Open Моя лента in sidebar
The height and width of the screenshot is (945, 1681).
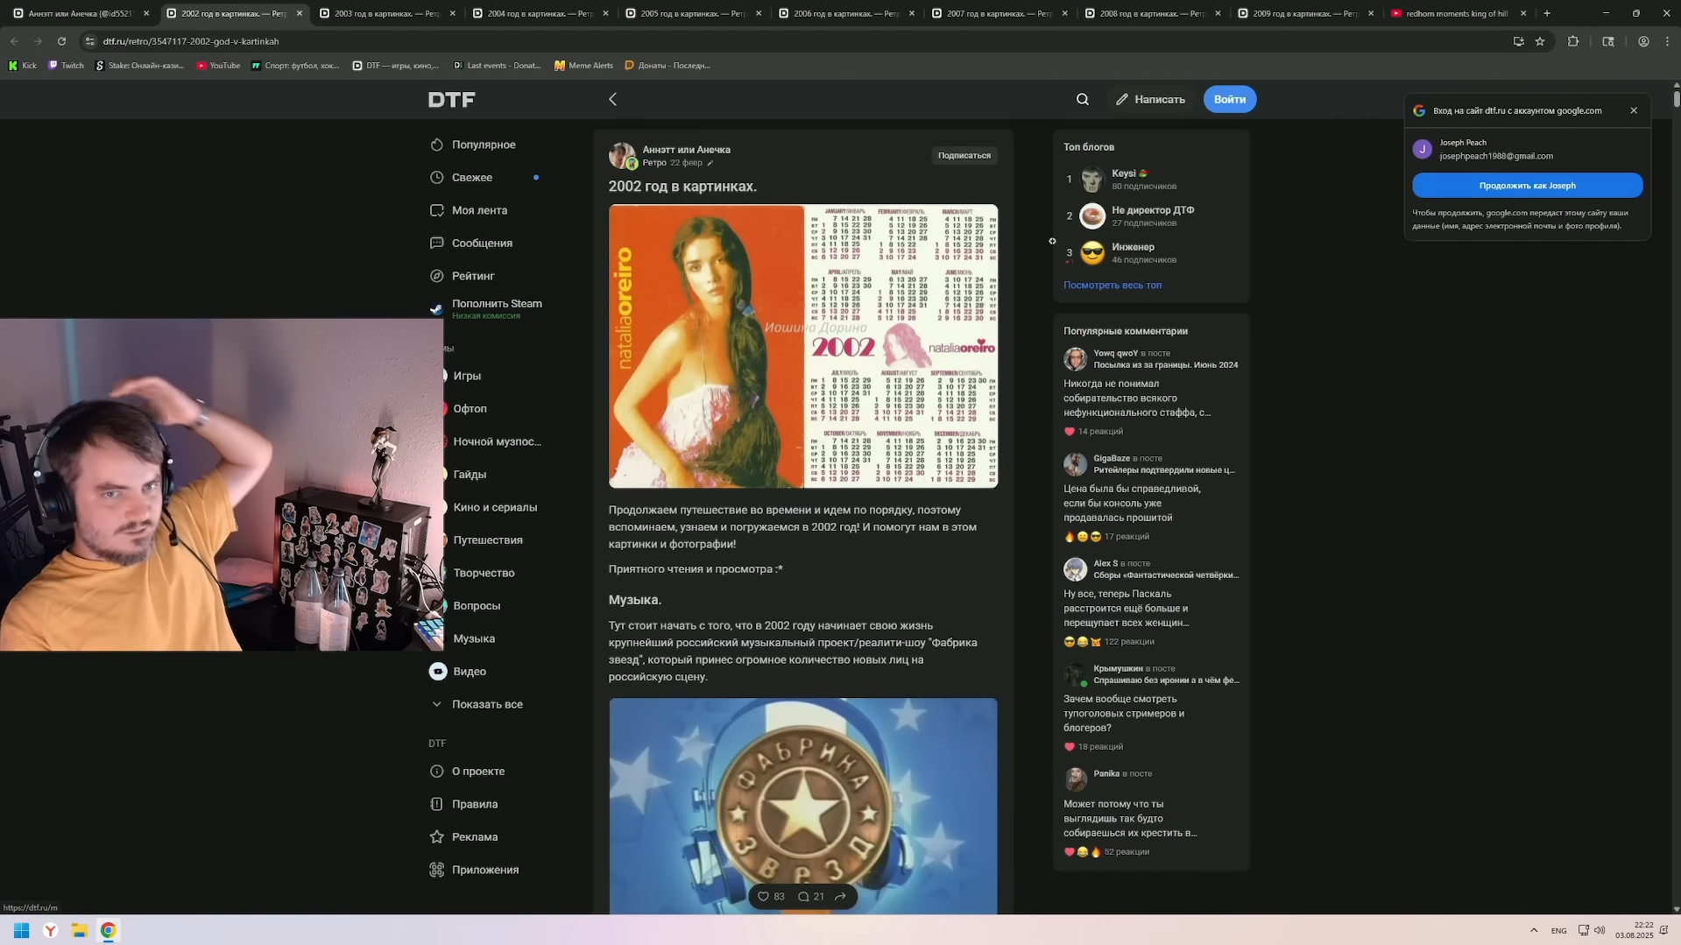(479, 210)
